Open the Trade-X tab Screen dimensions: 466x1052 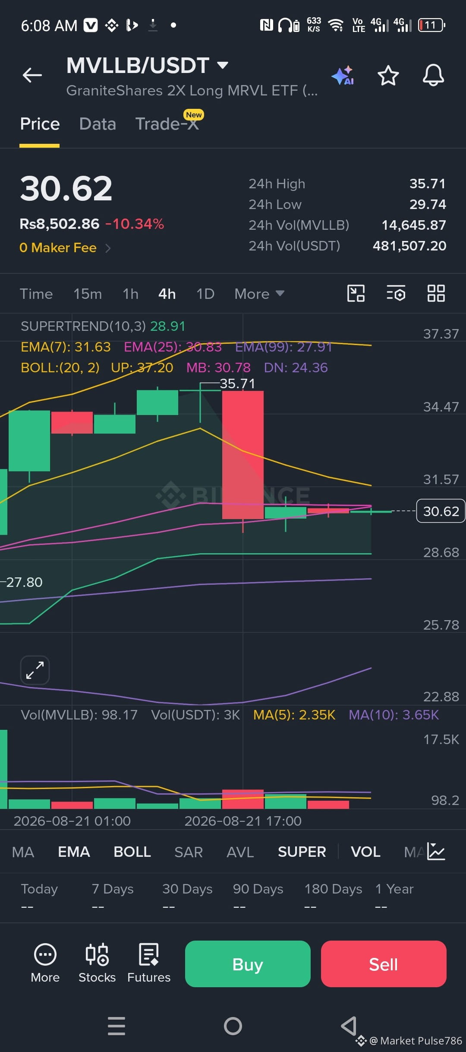167,124
